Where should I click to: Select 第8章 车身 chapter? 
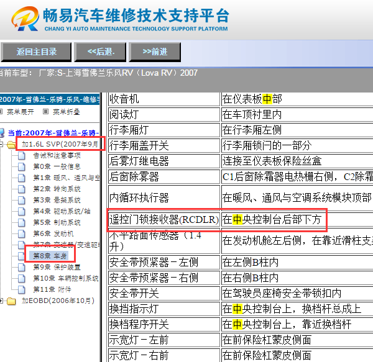coord(49,256)
